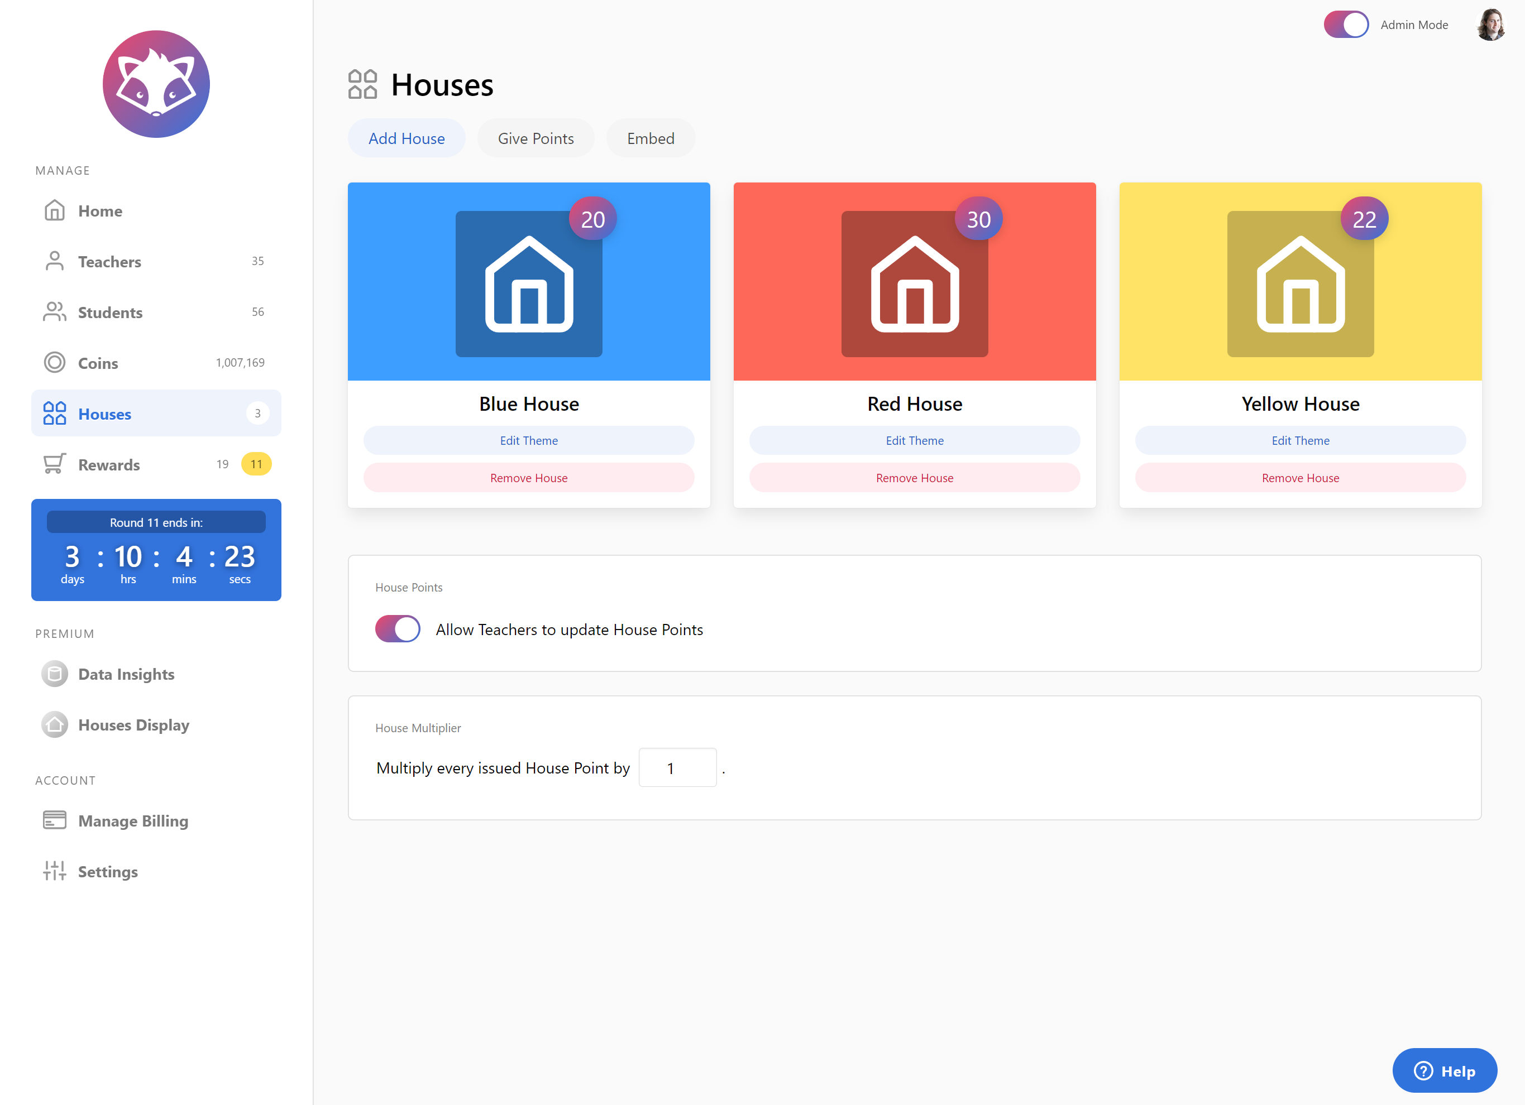The image size is (1525, 1105).
Task: Click the Teachers person icon
Action: click(x=55, y=262)
